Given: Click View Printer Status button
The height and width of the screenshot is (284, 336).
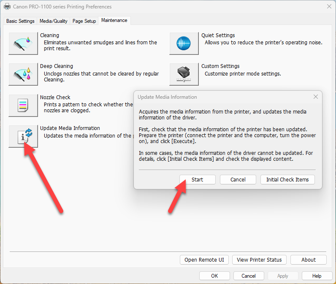Looking at the screenshot, I should 259,260.
